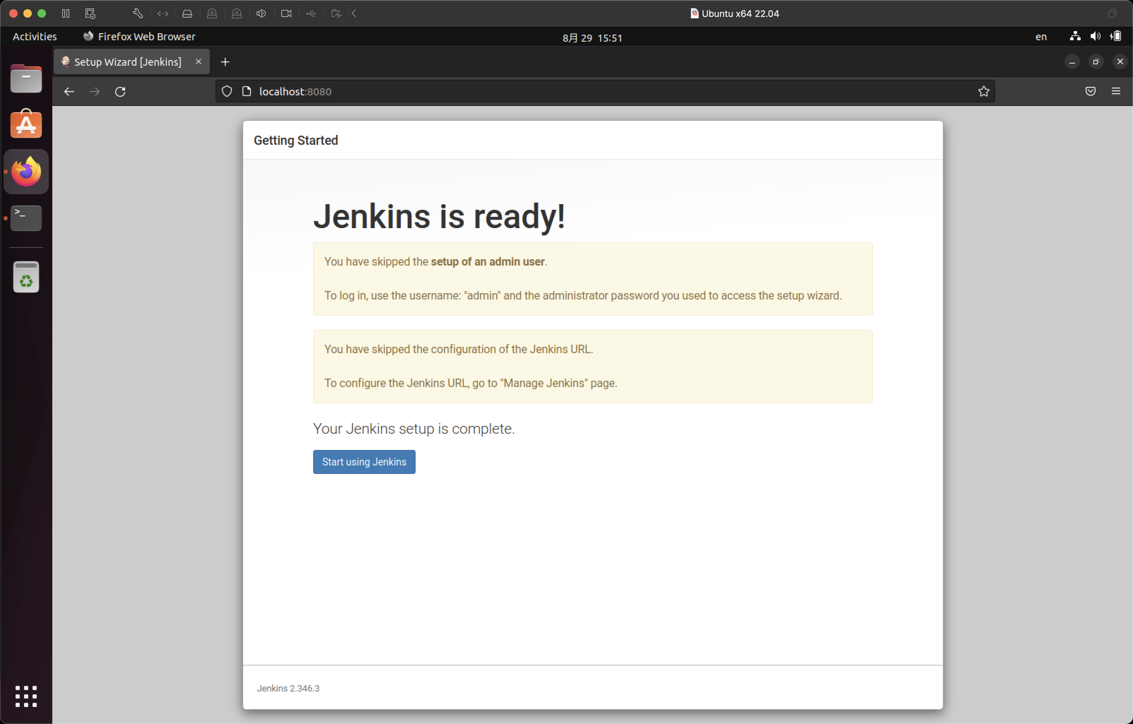Open Files from the Ubuntu dock
Viewport: 1133px width, 724px height.
[x=26, y=78]
